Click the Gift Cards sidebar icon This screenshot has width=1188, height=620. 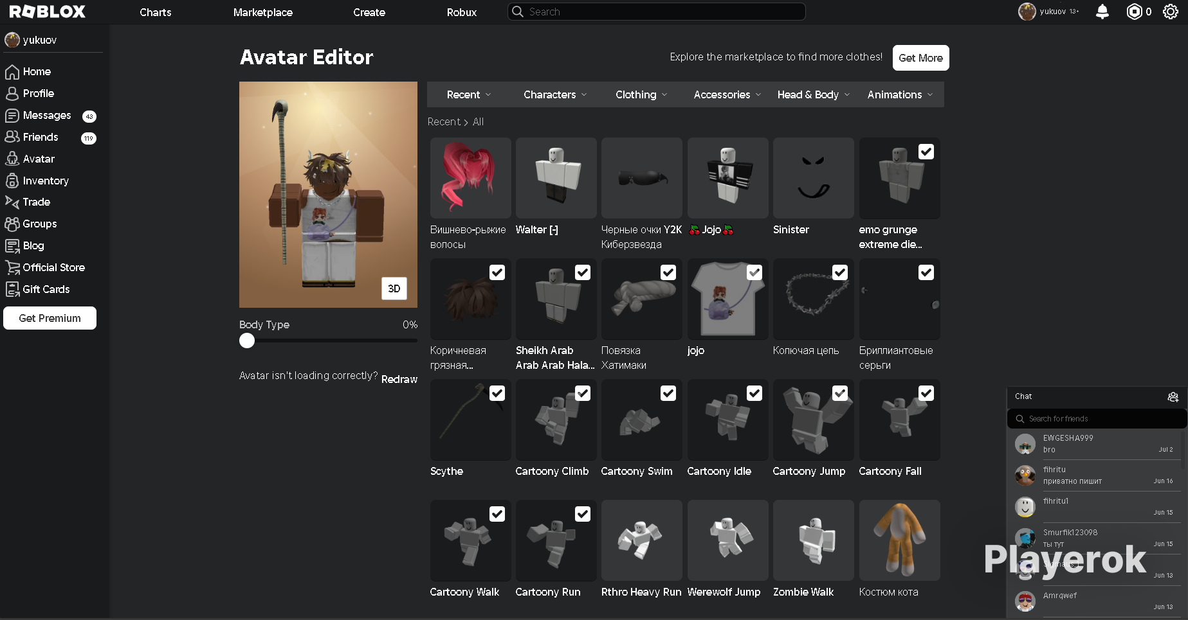point(12,289)
